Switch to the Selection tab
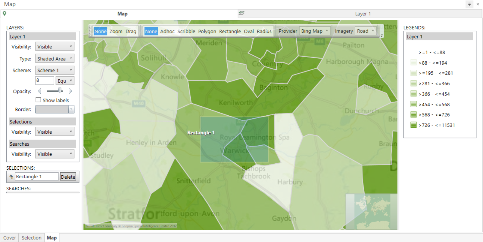 (32, 237)
